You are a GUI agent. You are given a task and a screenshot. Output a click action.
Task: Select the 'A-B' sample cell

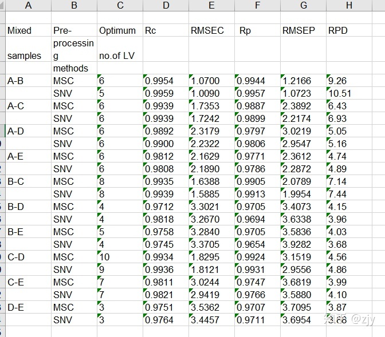coord(28,81)
